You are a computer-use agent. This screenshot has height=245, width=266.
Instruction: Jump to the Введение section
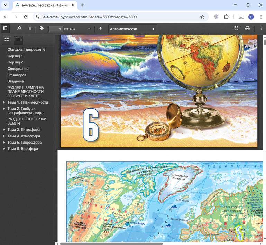pyautogui.click(x=16, y=81)
